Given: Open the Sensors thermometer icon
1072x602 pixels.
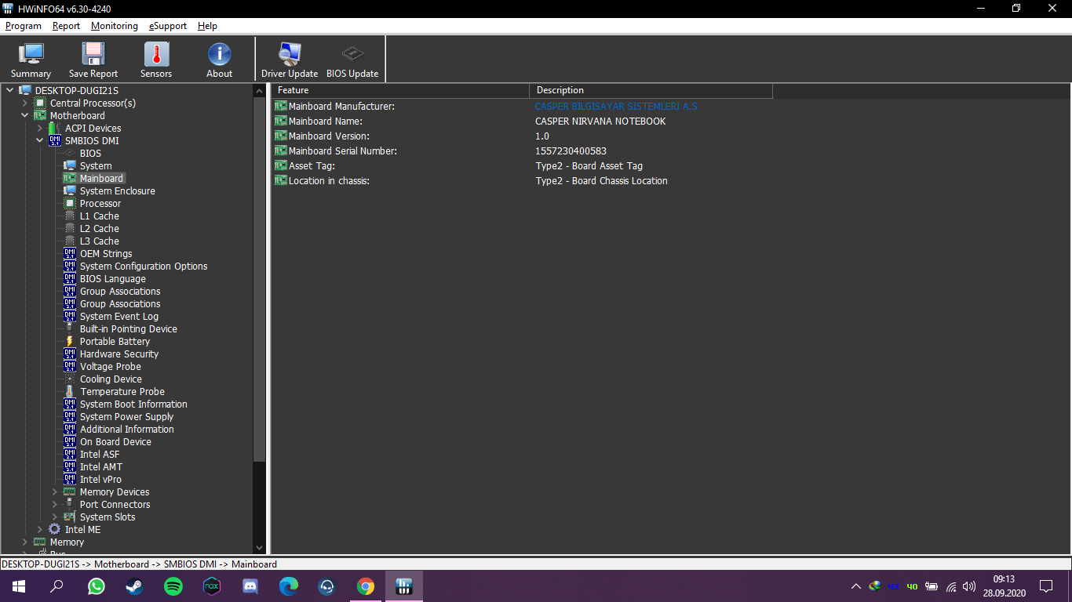Looking at the screenshot, I should 156,60.
